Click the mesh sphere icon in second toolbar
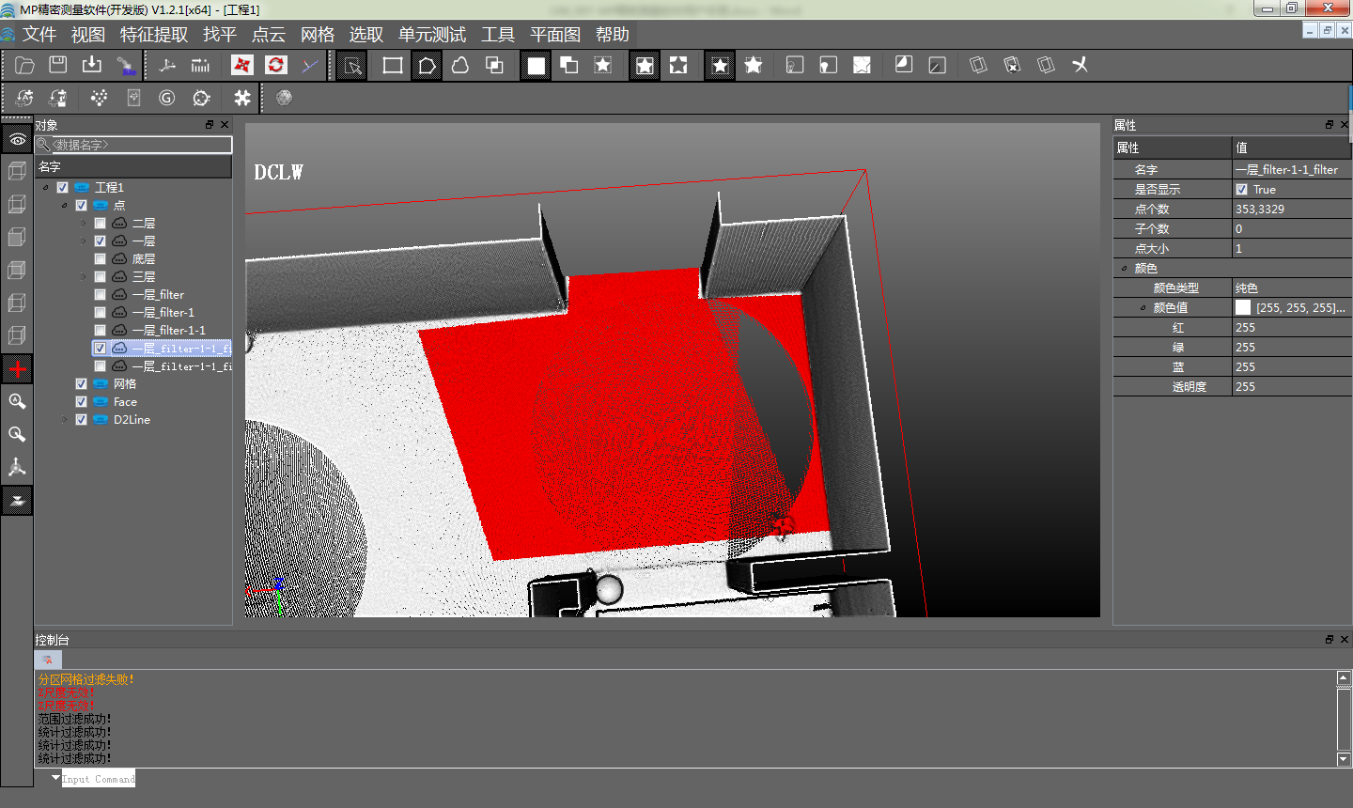 click(284, 98)
